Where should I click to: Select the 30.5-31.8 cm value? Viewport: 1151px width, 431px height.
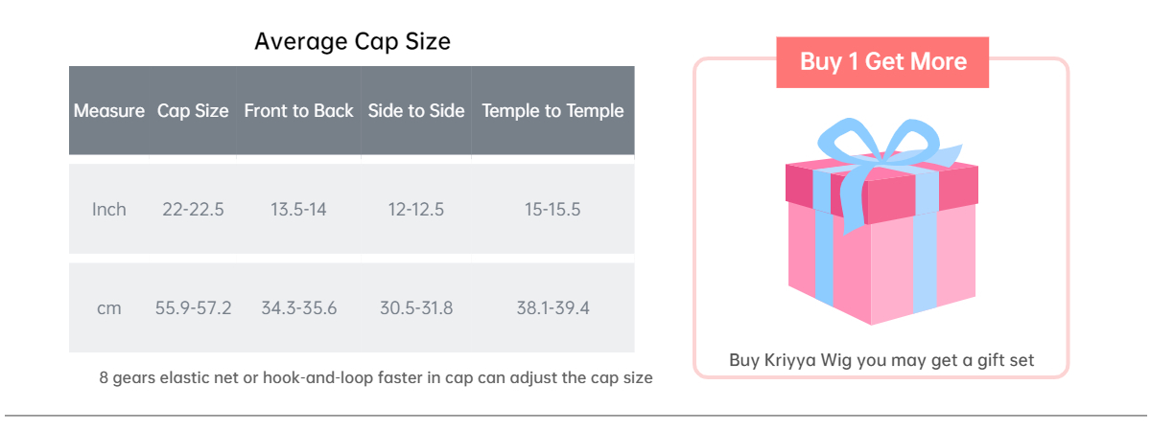point(416,308)
